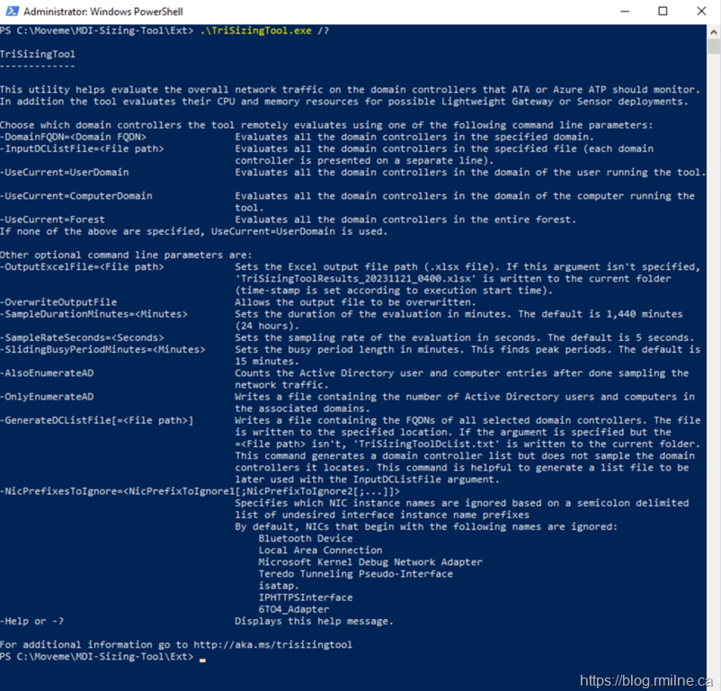Maximize the PowerShell window

pos(663,12)
